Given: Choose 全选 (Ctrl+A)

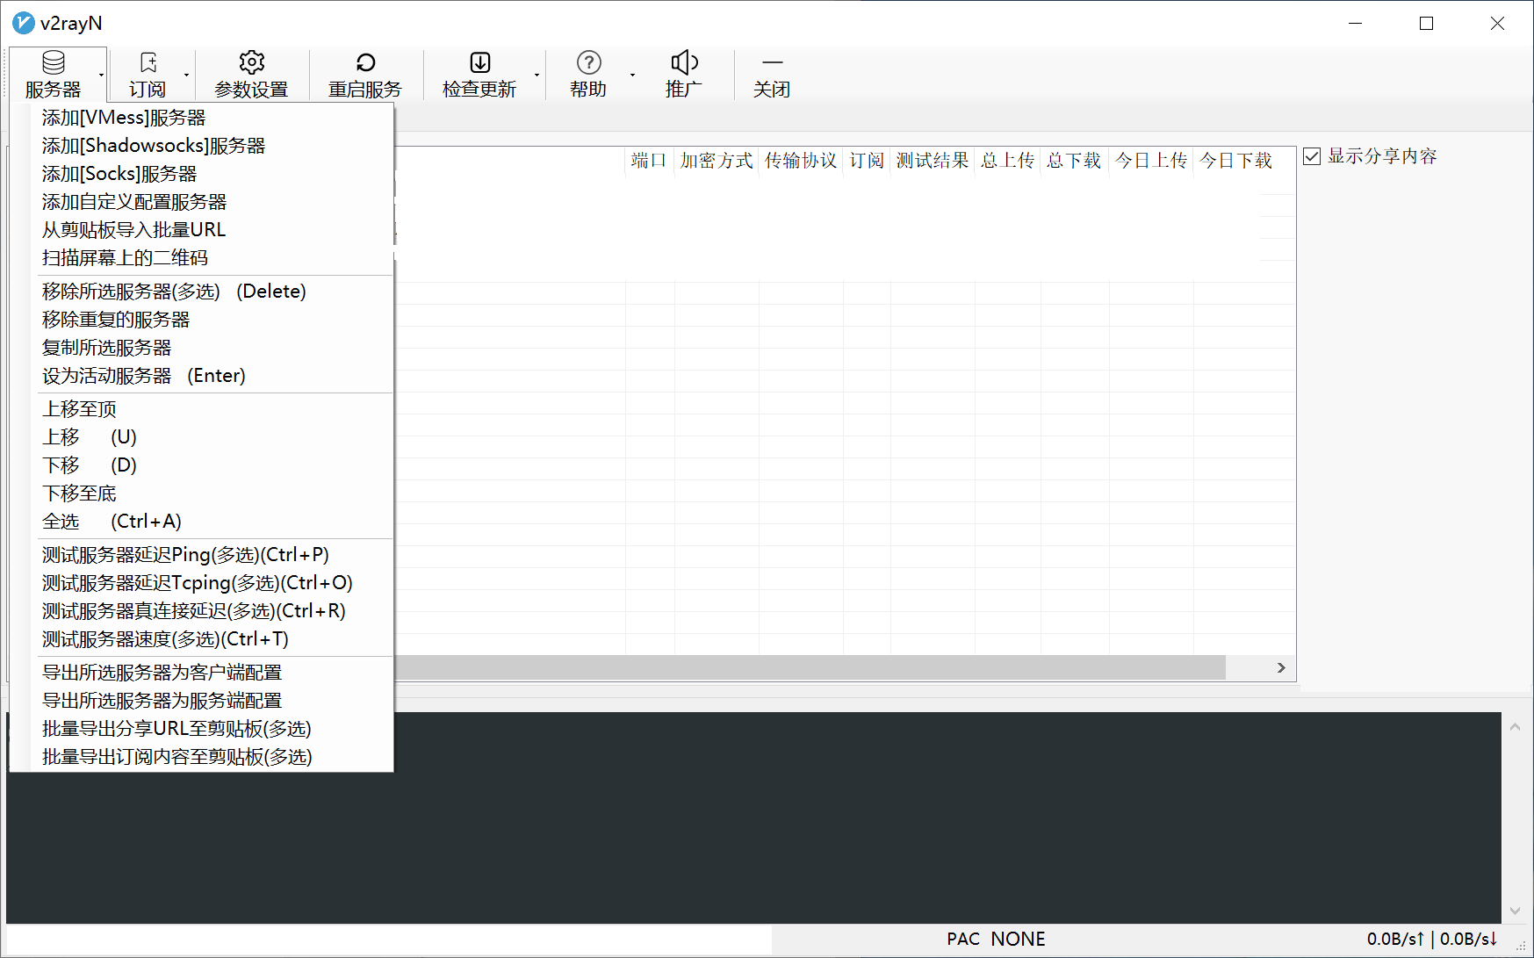Looking at the screenshot, I should (211, 522).
